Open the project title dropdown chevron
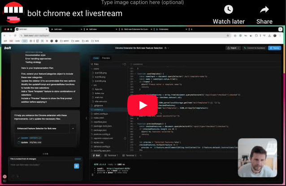The width and height of the screenshot is (286, 186). pos(169,48)
